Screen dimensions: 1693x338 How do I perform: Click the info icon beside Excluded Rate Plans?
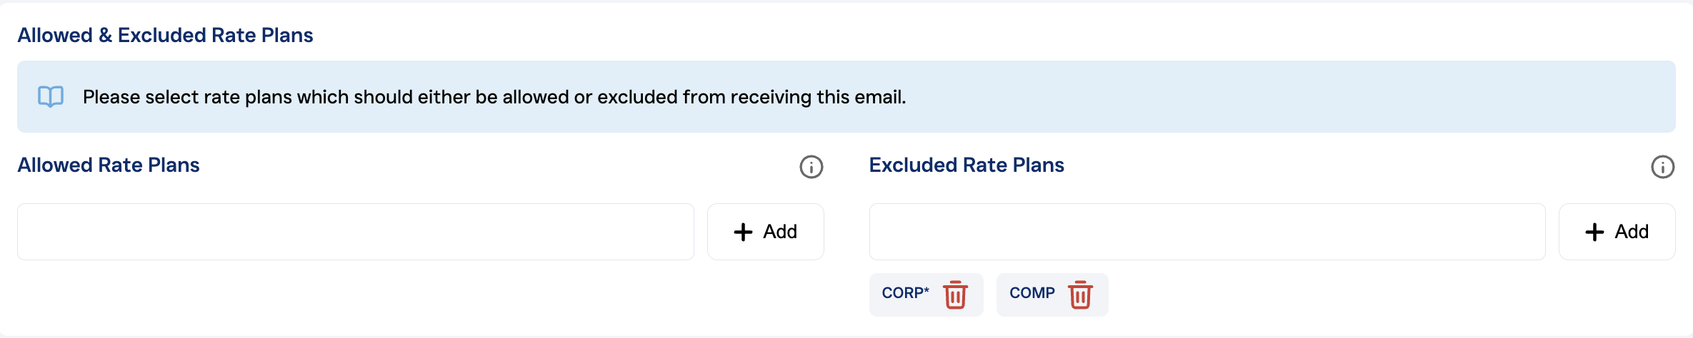(x=1662, y=167)
